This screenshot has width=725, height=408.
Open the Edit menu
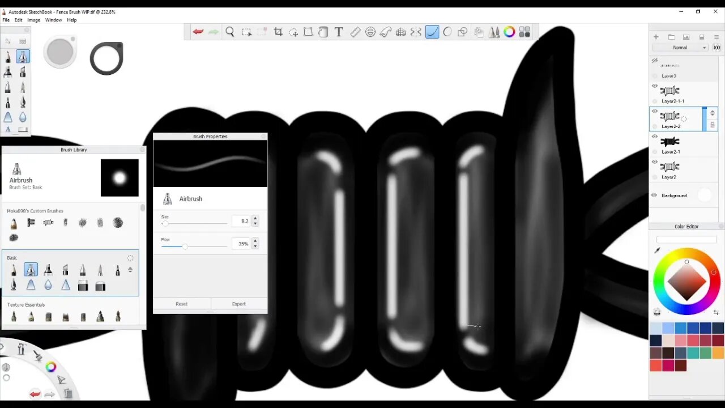pyautogui.click(x=19, y=20)
